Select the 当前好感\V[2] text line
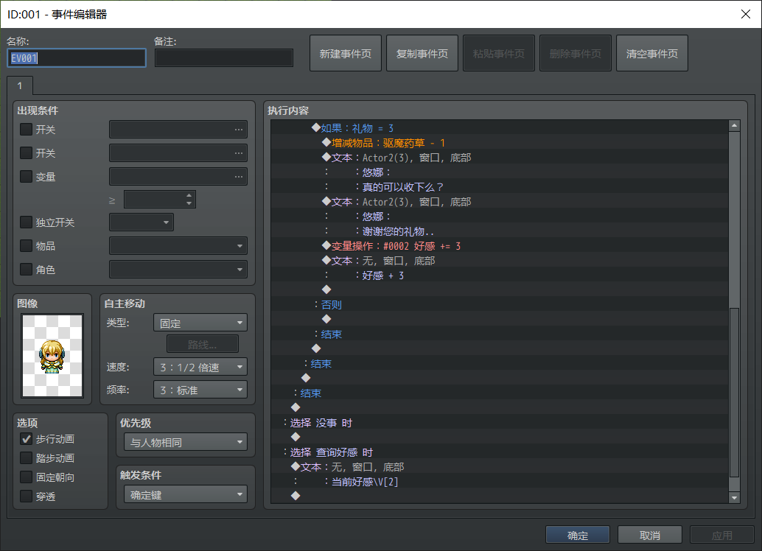 [500, 482]
